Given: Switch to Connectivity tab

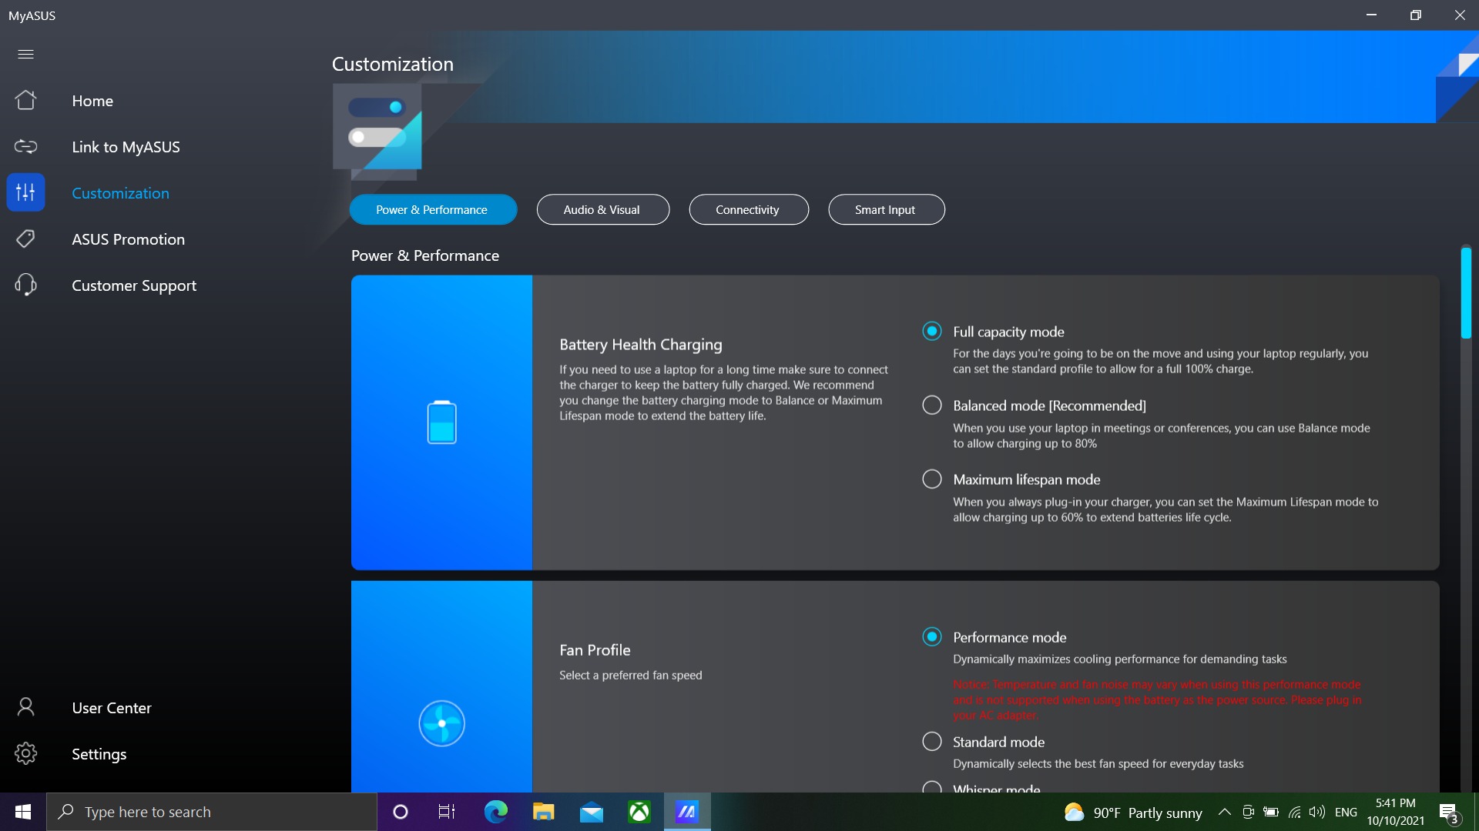Looking at the screenshot, I should tap(748, 209).
